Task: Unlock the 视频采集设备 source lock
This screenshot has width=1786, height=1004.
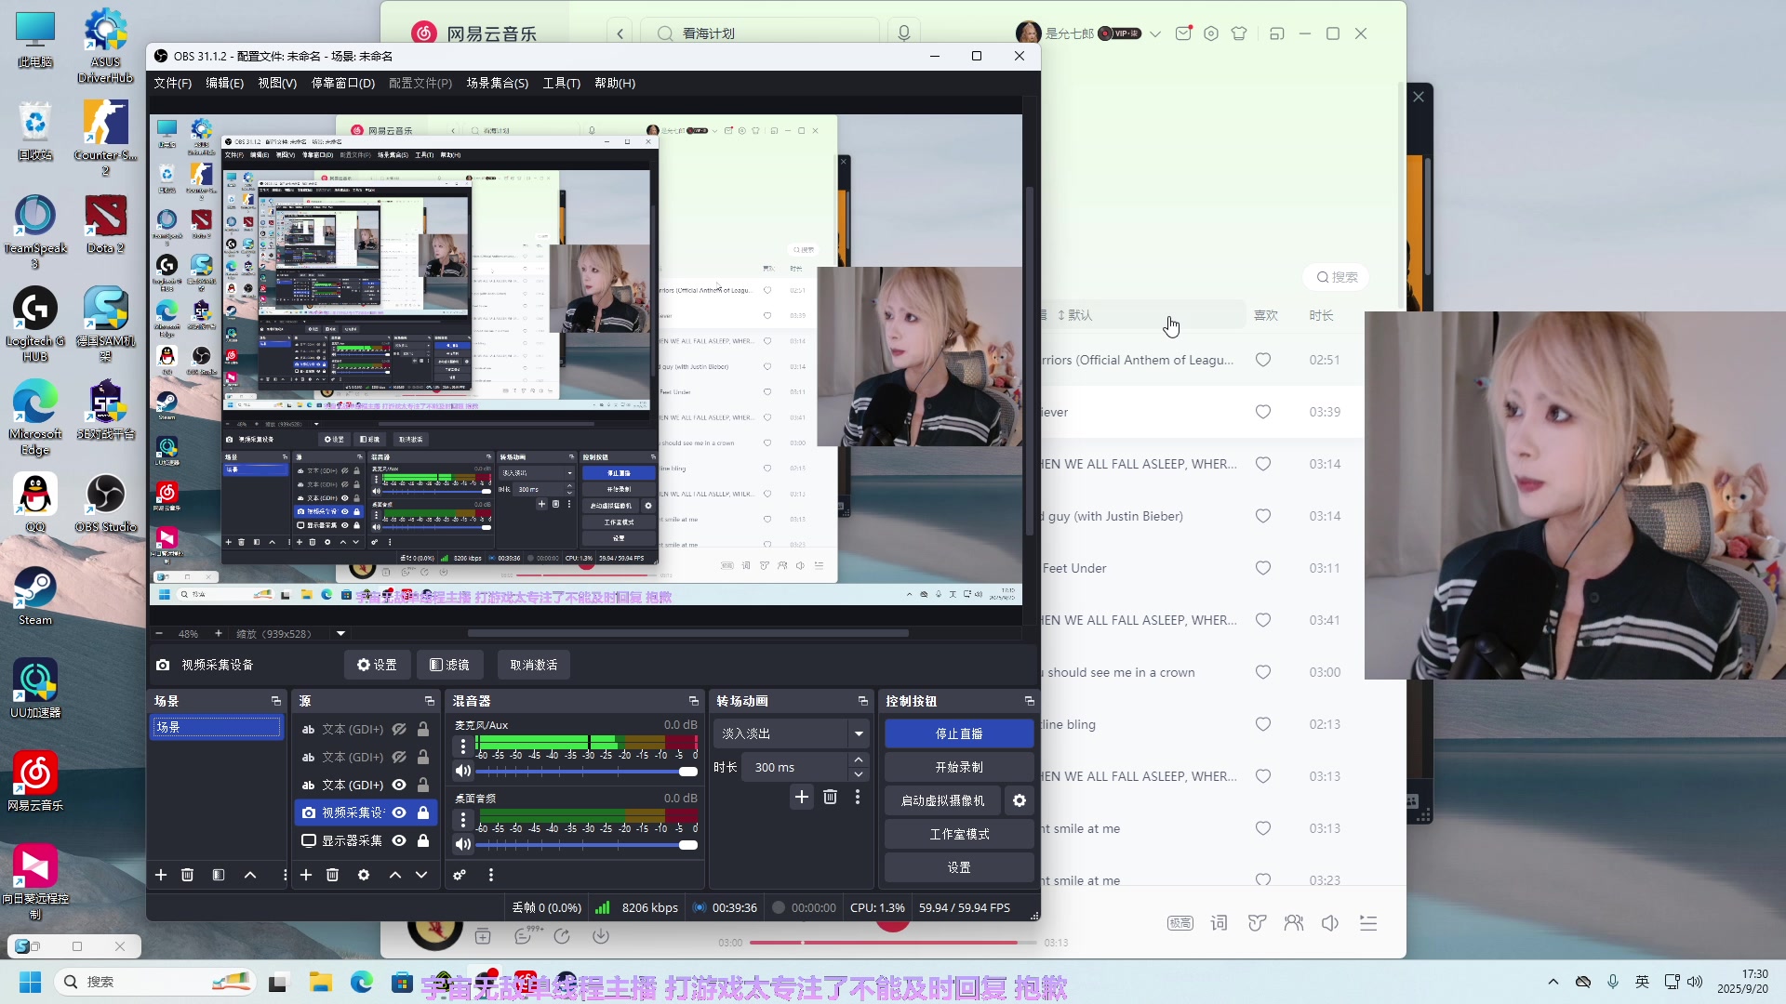Action: [423, 812]
